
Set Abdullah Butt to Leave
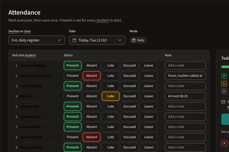tap(149, 137)
